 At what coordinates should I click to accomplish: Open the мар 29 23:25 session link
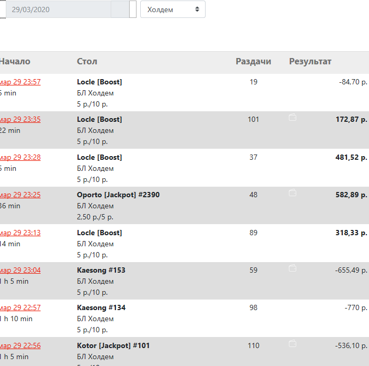click(x=21, y=195)
